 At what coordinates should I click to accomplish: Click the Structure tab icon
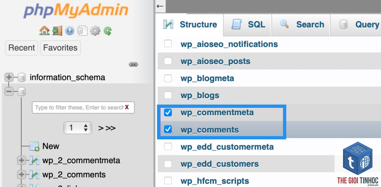tap(168, 25)
